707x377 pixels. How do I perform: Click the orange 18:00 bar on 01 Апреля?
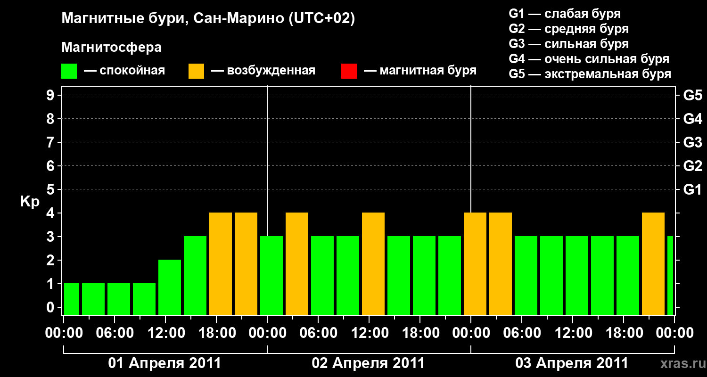pos(221,263)
